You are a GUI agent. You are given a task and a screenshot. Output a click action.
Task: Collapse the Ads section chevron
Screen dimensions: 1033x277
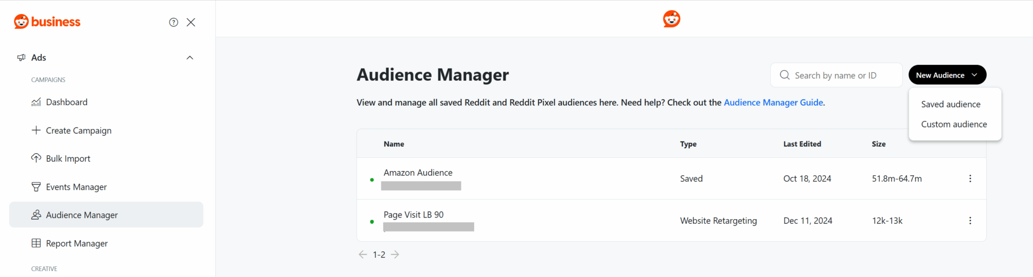click(x=190, y=57)
